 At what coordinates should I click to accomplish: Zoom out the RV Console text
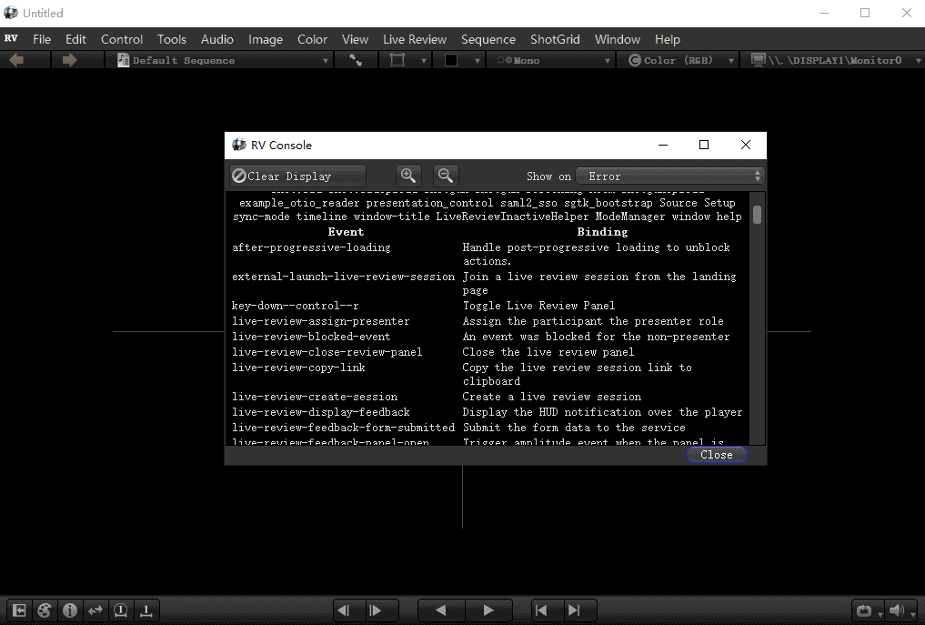pyautogui.click(x=445, y=176)
